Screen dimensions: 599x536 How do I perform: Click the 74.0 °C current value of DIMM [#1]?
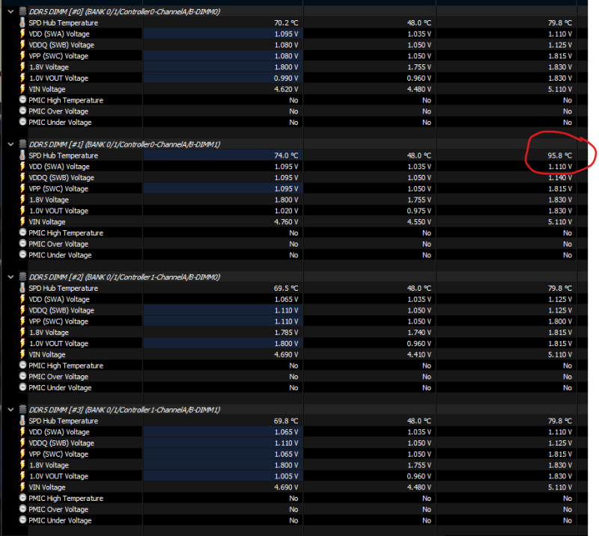point(286,155)
